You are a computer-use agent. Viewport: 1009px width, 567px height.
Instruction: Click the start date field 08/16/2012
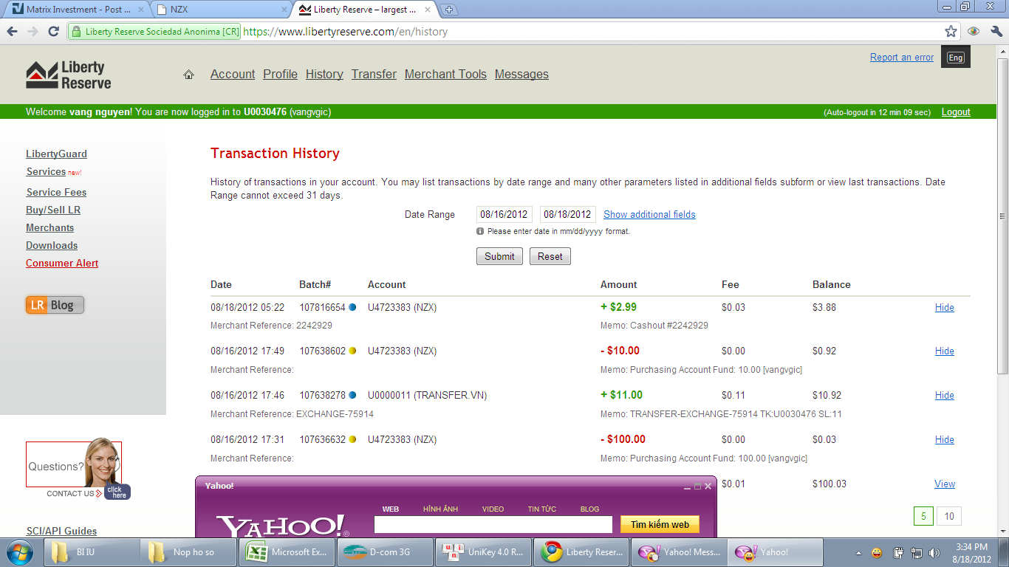(504, 214)
